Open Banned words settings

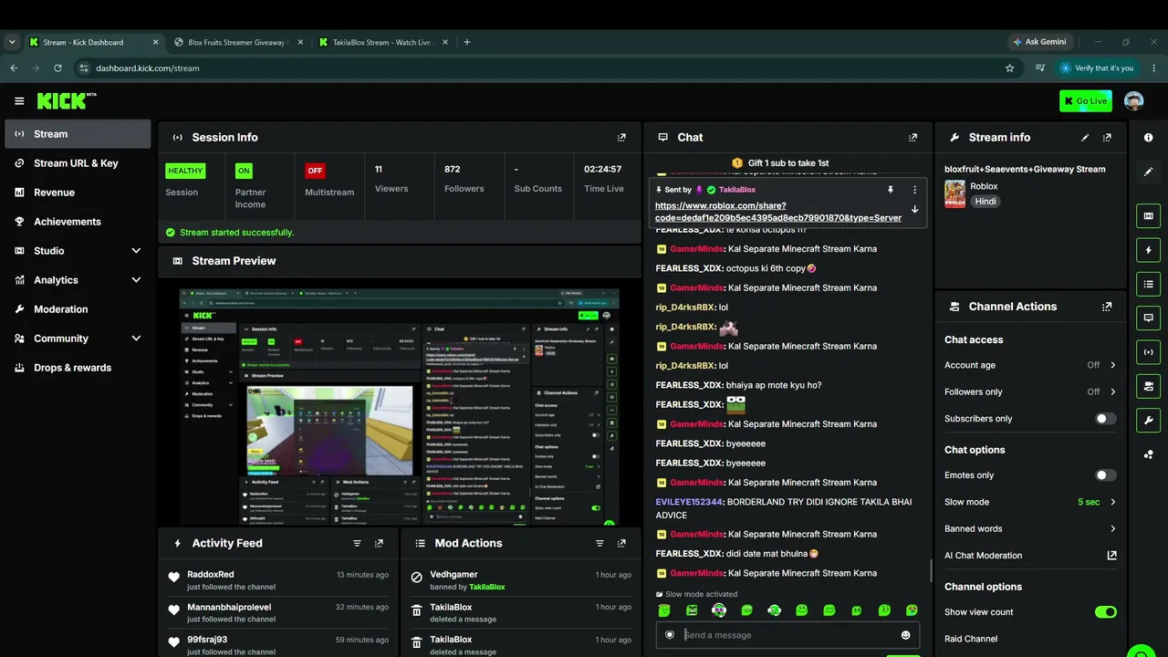coord(1030,528)
